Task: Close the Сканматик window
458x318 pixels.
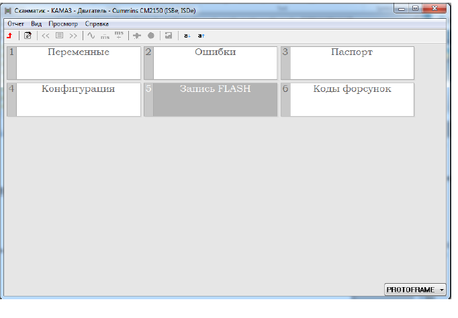Action: coord(434,9)
